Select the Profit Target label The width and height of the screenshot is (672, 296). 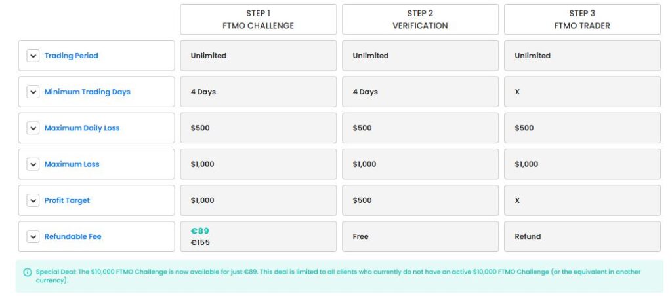click(x=67, y=200)
